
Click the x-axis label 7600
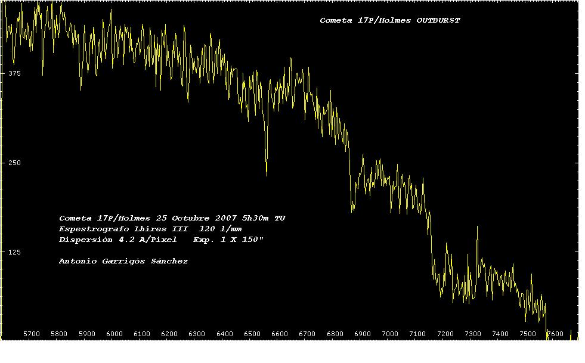(x=555, y=334)
